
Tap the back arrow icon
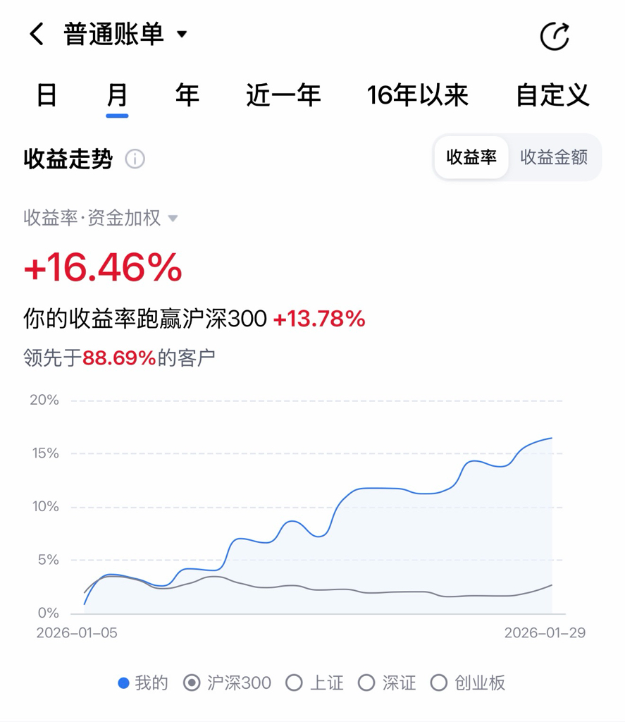click(37, 34)
